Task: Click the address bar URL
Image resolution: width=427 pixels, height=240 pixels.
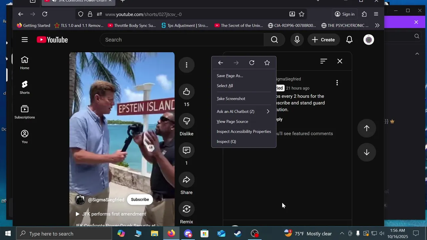Action: click(143, 14)
